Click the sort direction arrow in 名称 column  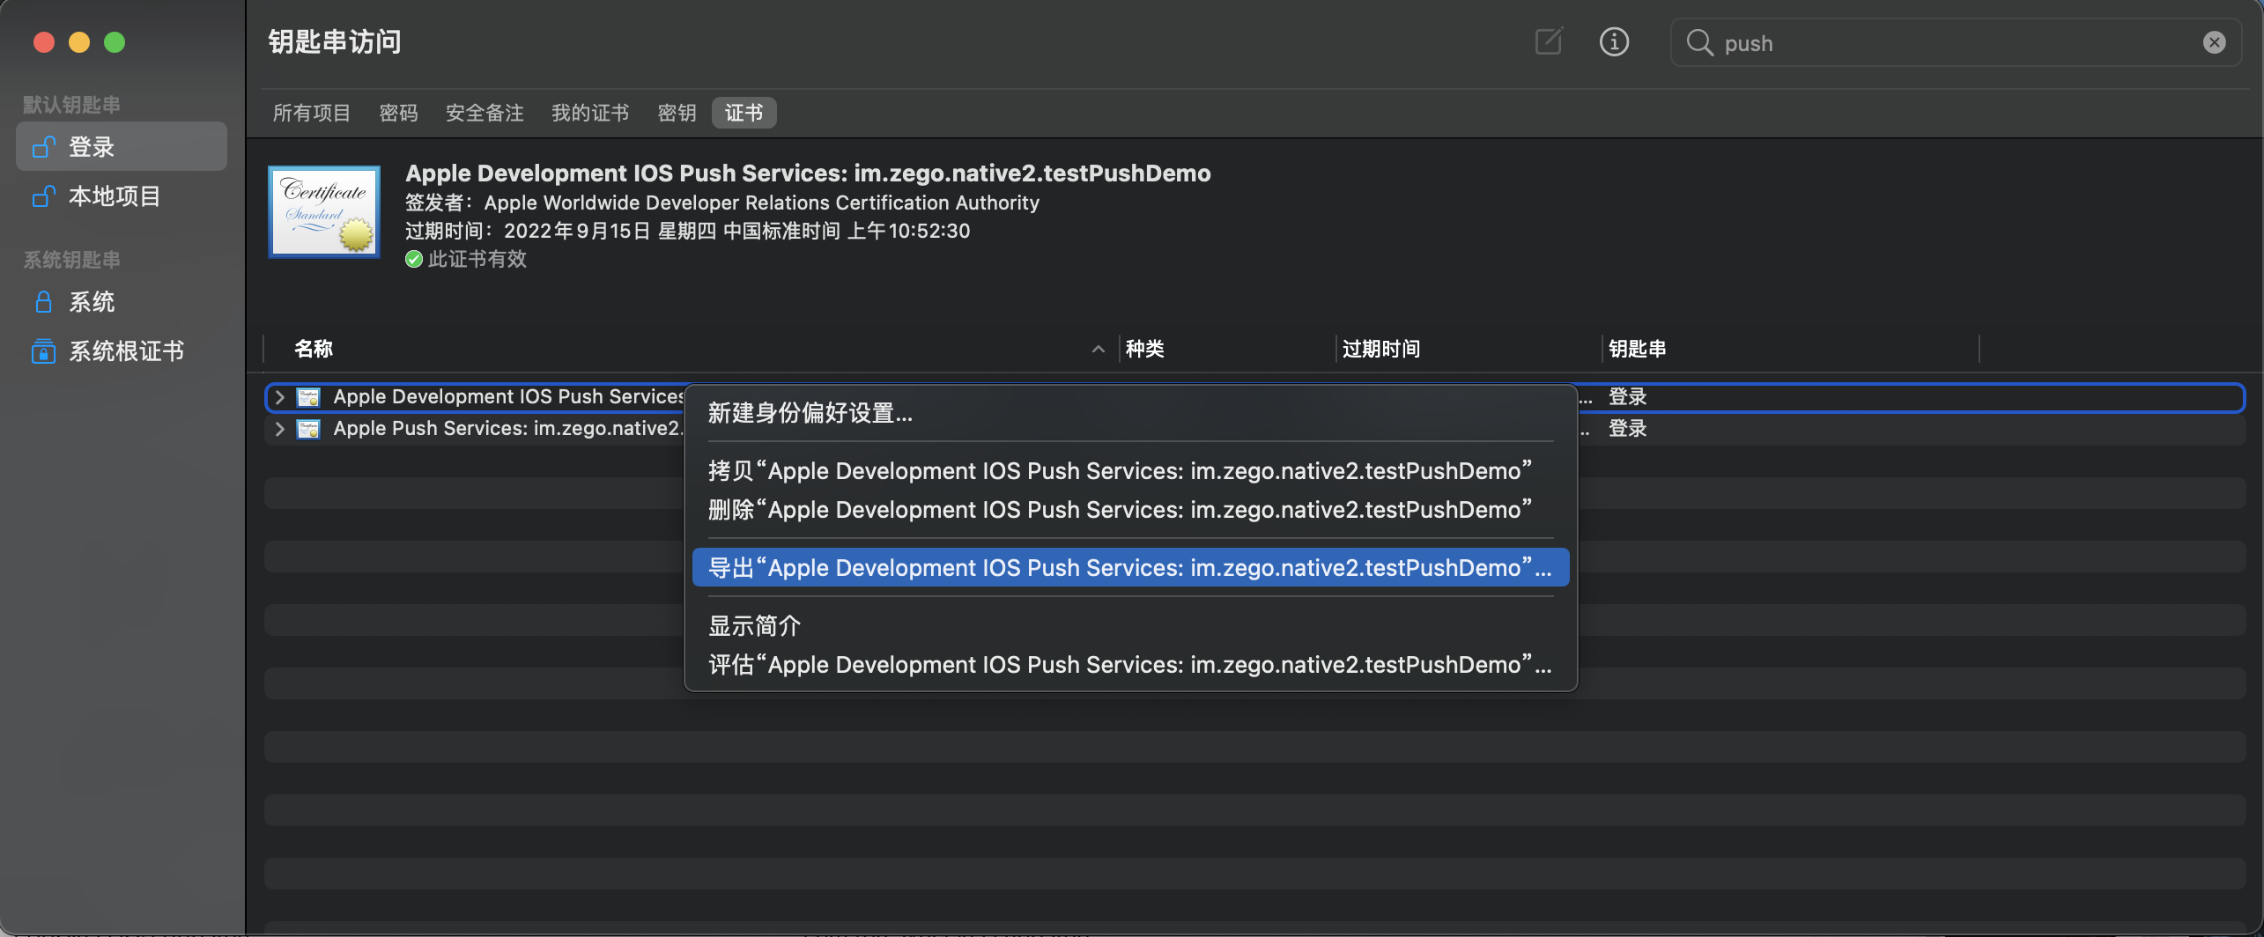1098,349
